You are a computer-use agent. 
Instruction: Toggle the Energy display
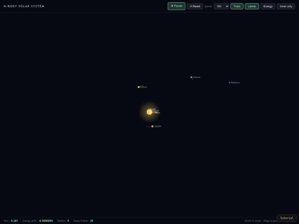(x=268, y=6)
